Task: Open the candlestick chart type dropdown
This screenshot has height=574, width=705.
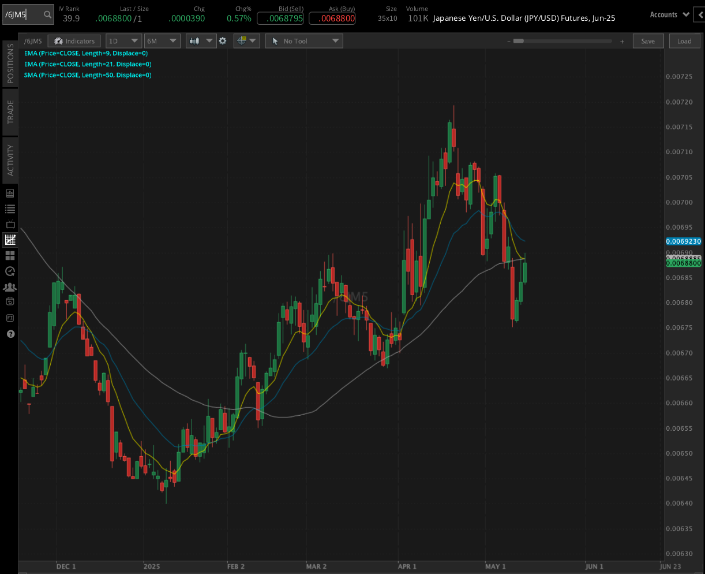Action: click(201, 40)
